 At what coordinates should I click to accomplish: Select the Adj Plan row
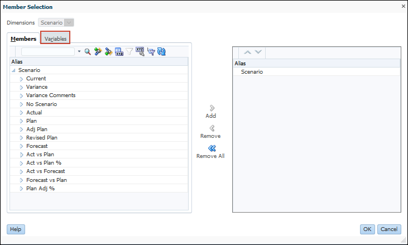pyautogui.click(x=99, y=129)
